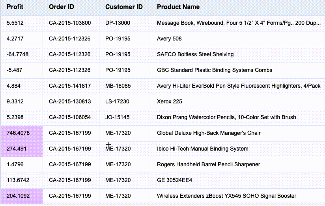Click SAFCO Boltless Steel Shelving cell
325x206 pixels.
pyautogui.click(x=195, y=54)
